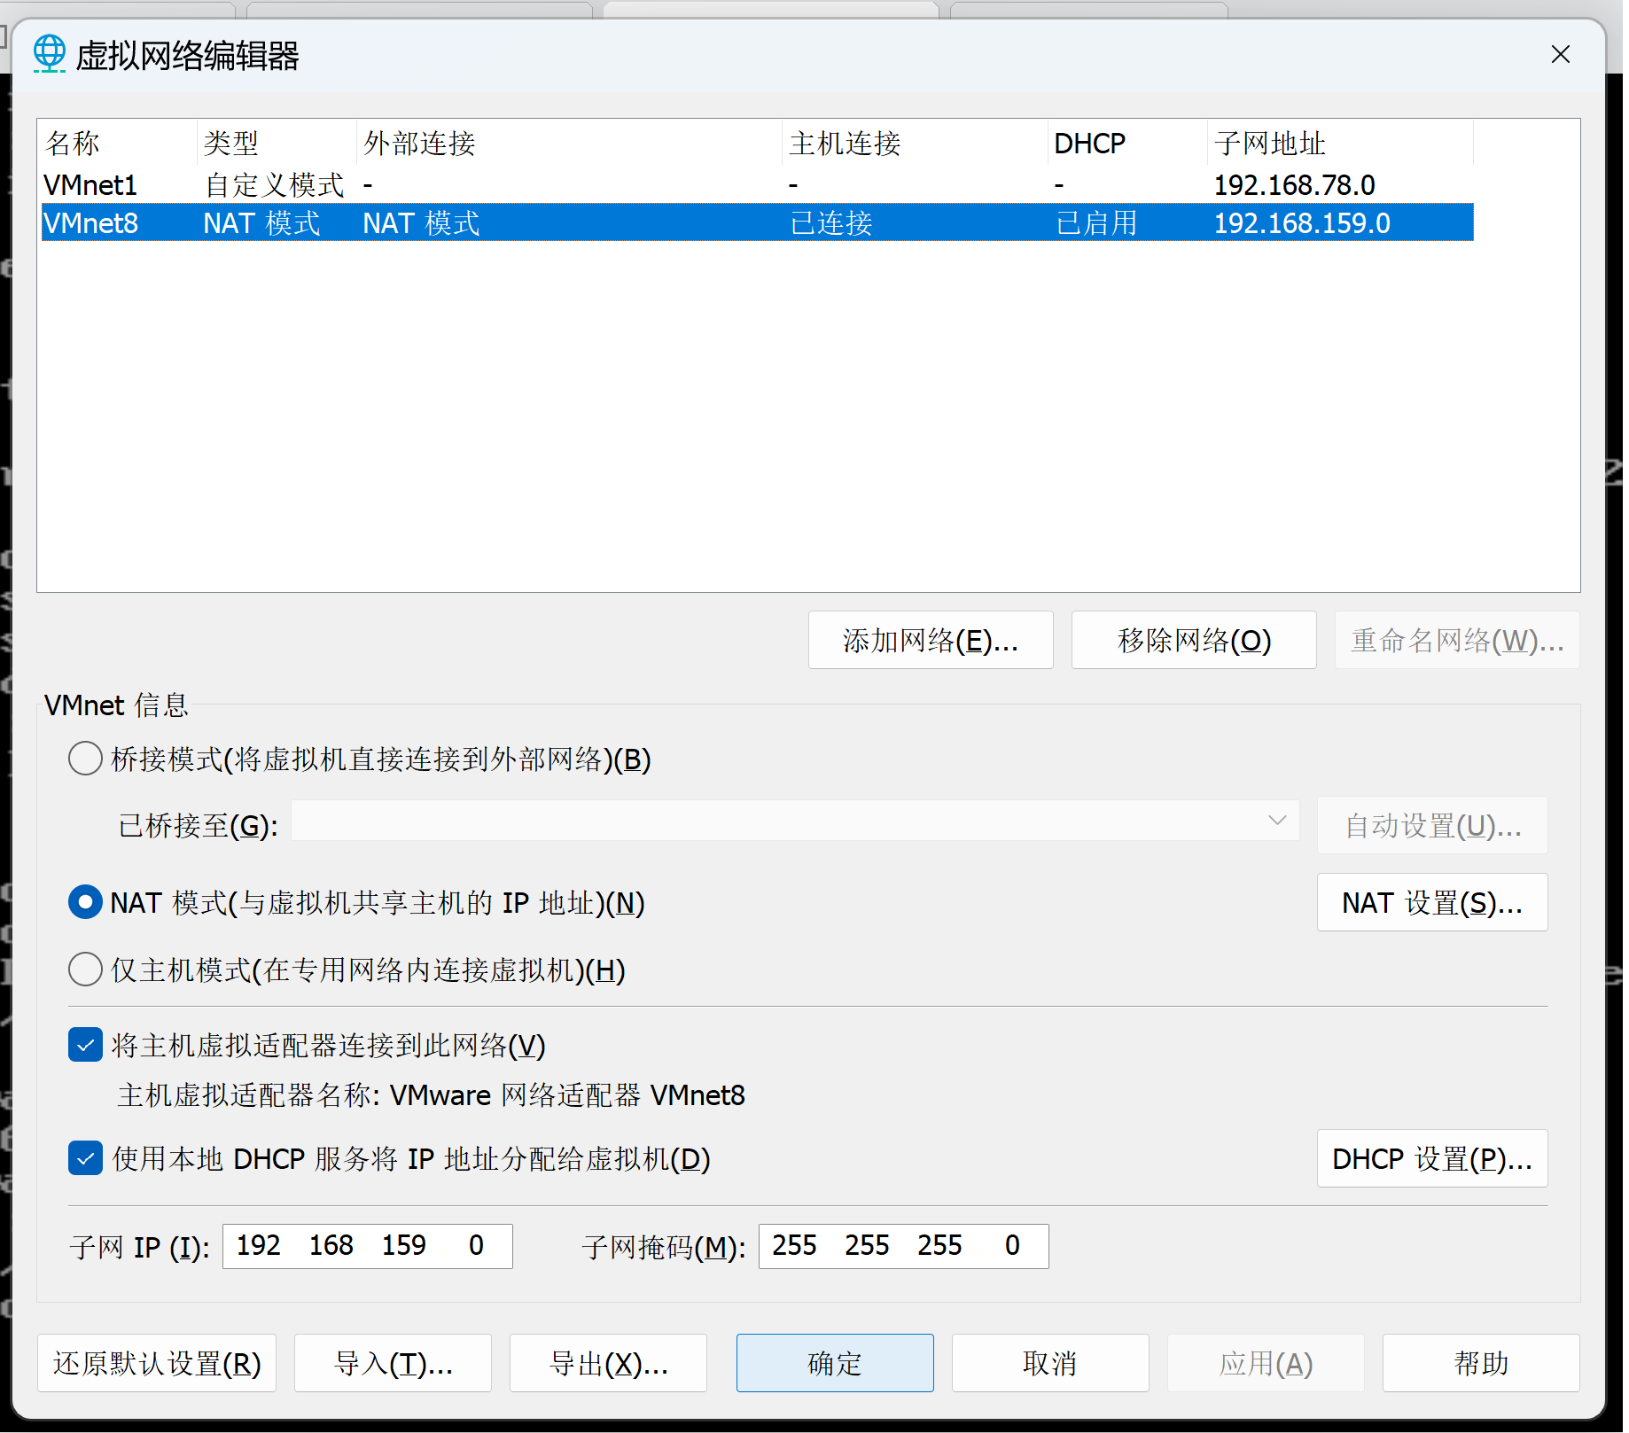Click the 移除网络 button
Viewport: 1629px width, 1433px height.
pos(1193,640)
